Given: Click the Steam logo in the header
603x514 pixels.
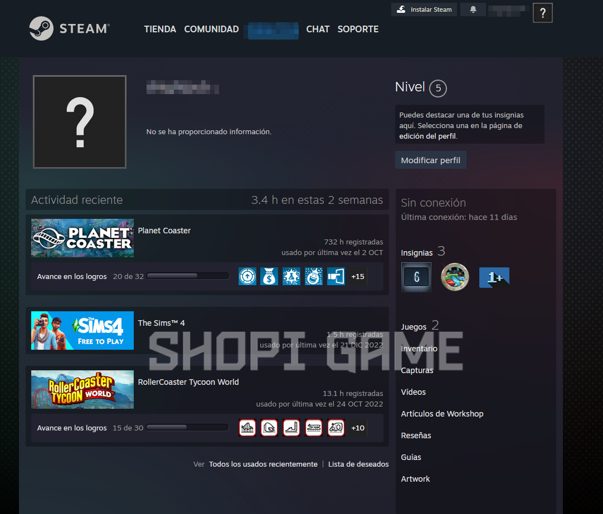Looking at the screenshot, I should 70,28.
